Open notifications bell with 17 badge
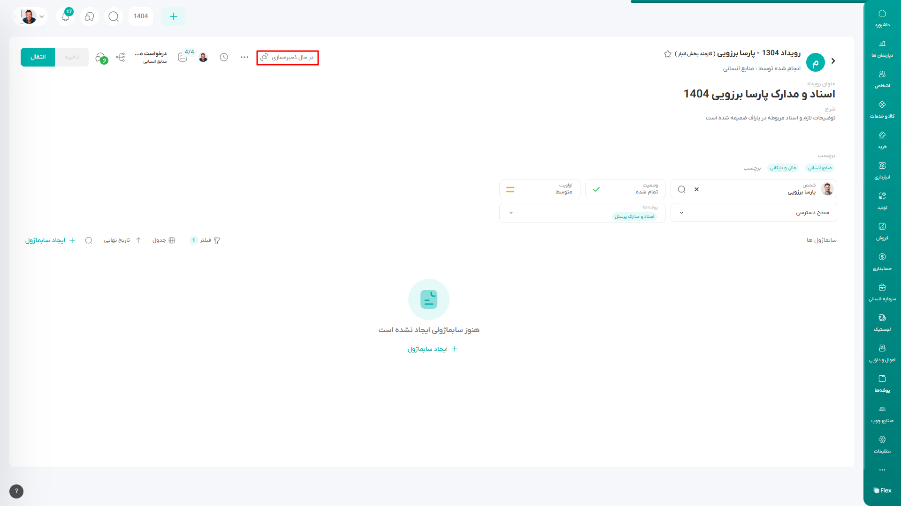 click(66, 17)
